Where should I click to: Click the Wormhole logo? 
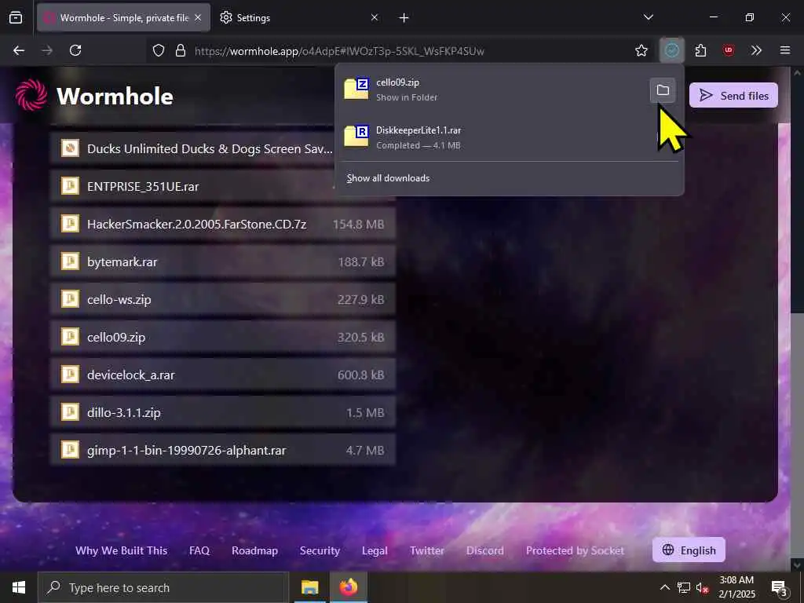click(x=94, y=95)
